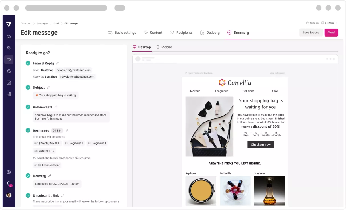Click the Save & close button
This screenshot has width=346, height=210.
[x=311, y=33]
